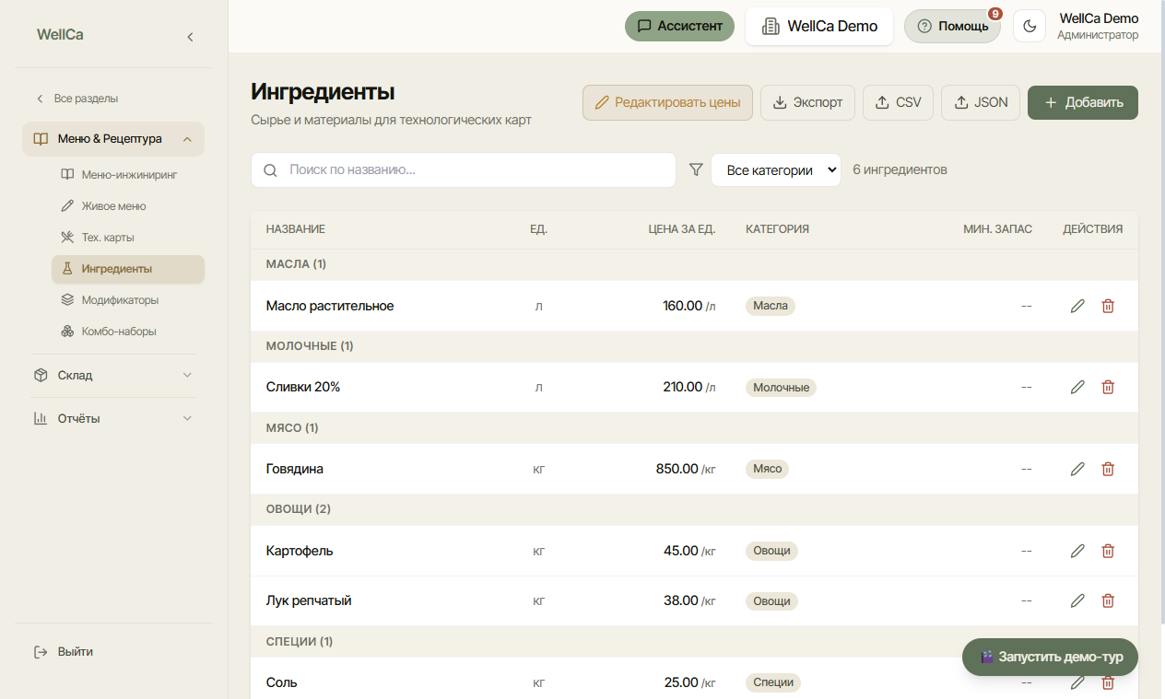Open the WellCa Demo Администратор profile

coord(1098,26)
